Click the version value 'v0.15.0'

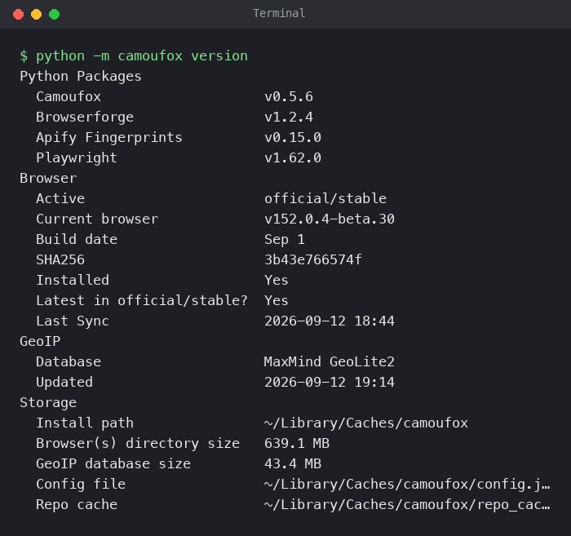(293, 138)
